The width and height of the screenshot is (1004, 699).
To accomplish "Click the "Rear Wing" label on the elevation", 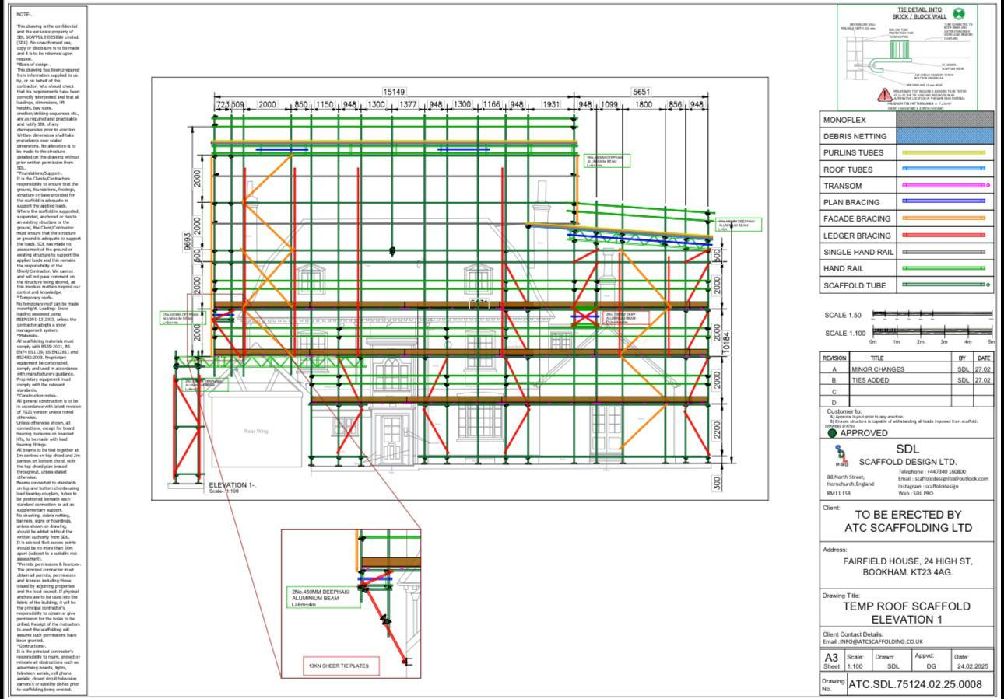I will pyautogui.click(x=255, y=431).
